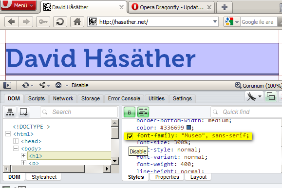Click the Google ile ara search field
This screenshot has height=188, width=282.
259,22
